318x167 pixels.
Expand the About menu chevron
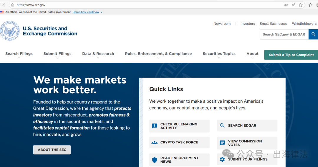click(x=253, y=58)
